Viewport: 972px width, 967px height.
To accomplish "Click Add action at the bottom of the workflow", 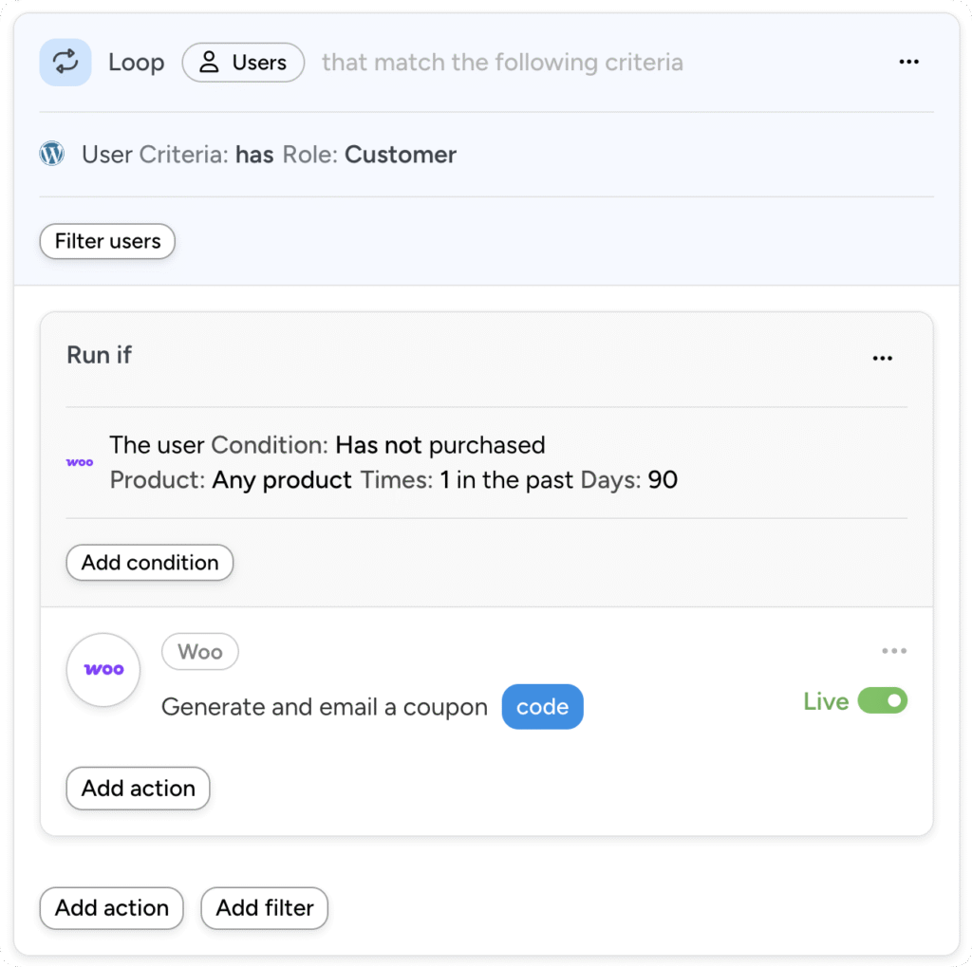I will (111, 908).
